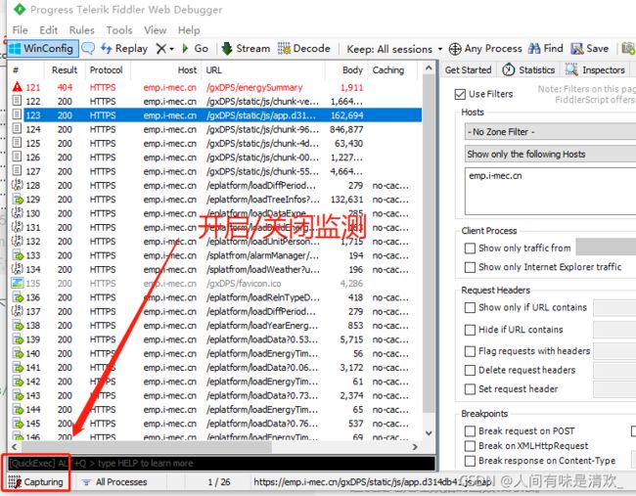Click All Processes filter in status bar

(x=114, y=482)
